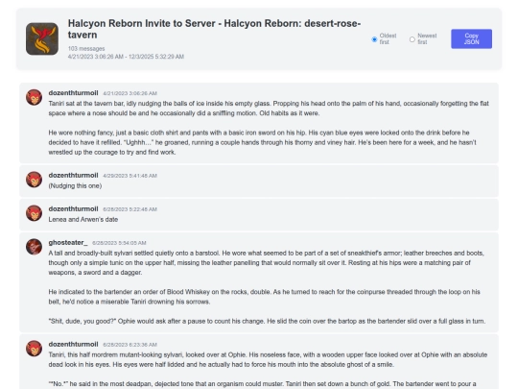
Task: Click the Lenea and Arwen's date message
Action: [x=83, y=220]
